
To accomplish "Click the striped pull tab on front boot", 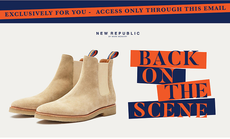I will tap(113, 55).
